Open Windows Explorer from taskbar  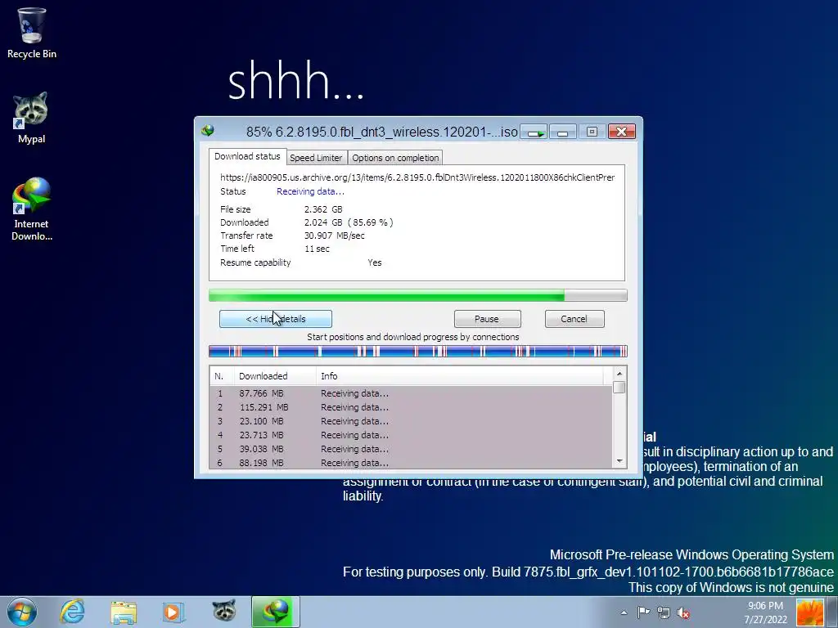(124, 612)
